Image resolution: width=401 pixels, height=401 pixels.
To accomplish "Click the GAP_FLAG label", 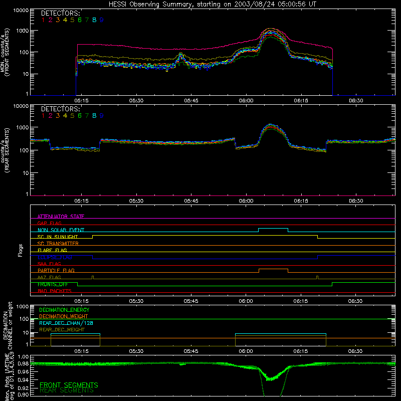I will [49, 223].
